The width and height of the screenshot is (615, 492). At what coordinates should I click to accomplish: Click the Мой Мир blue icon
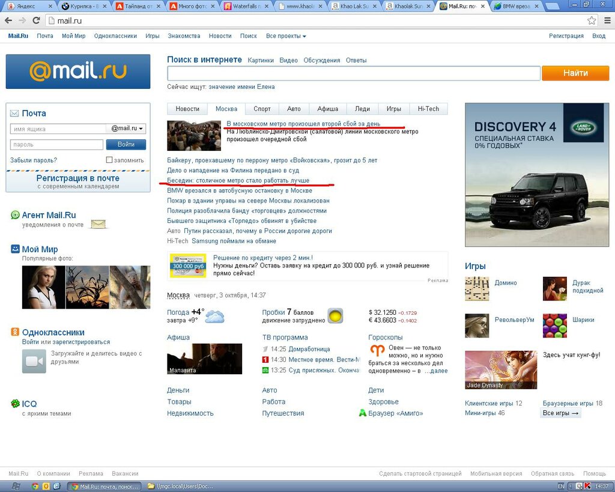[x=15, y=249]
